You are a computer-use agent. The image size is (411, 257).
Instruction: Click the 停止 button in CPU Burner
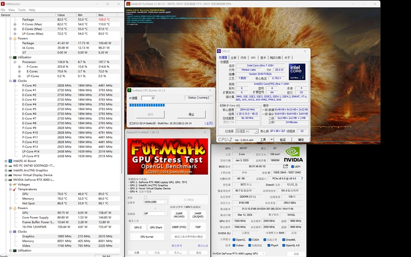coord(191,114)
